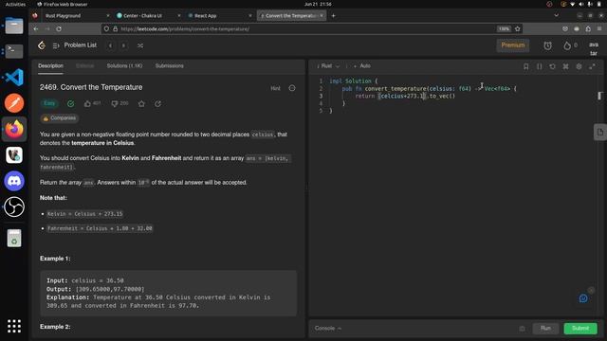The image size is (607, 341).
Task: Open the Submissions tab
Action: pyautogui.click(x=169, y=66)
